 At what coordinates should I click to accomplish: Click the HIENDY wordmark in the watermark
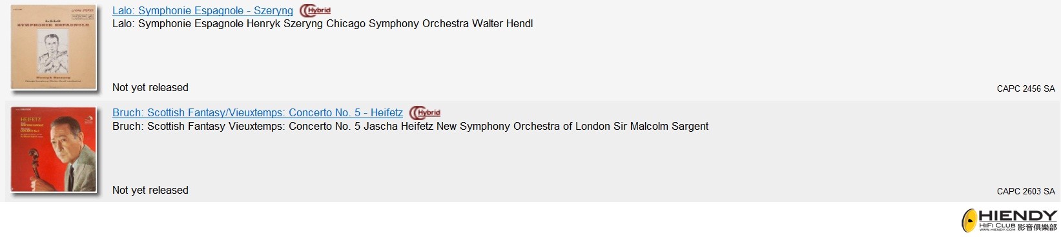pos(1018,216)
